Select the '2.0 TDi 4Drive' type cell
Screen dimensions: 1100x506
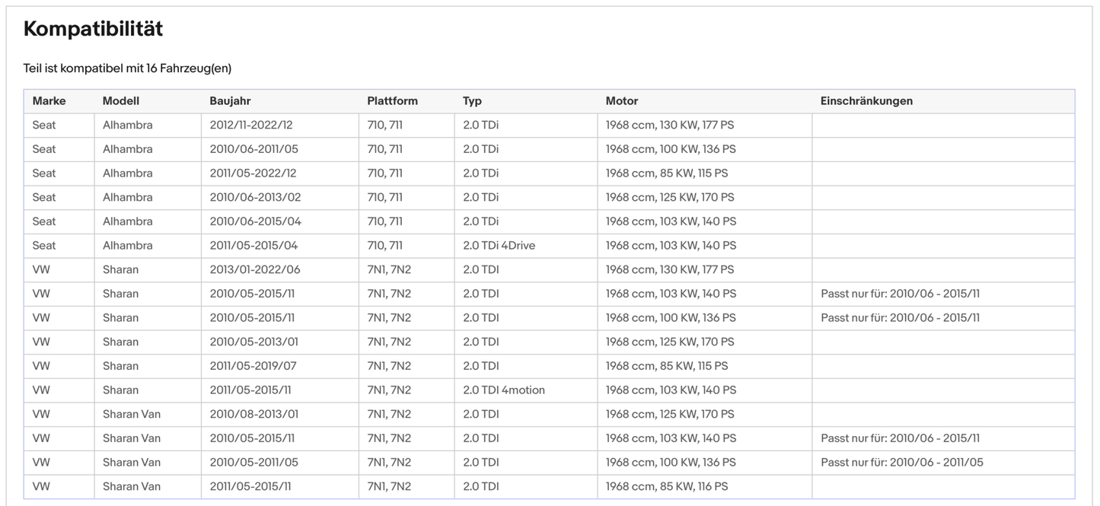point(499,246)
